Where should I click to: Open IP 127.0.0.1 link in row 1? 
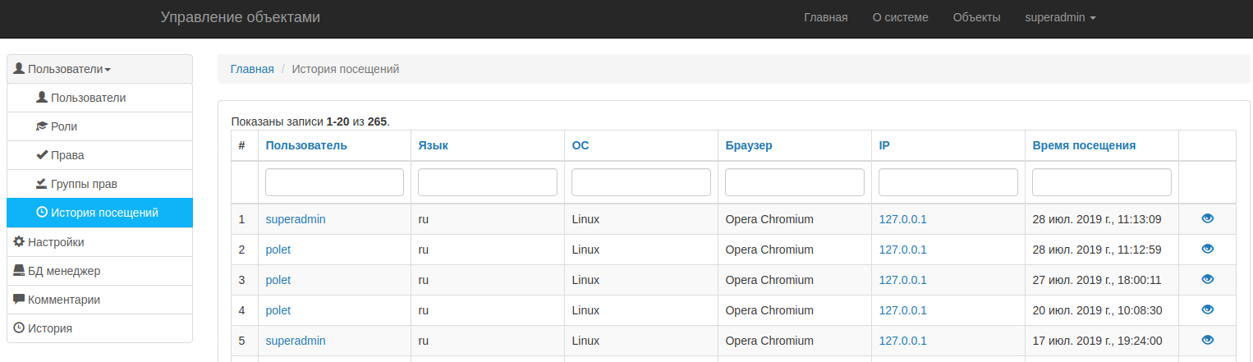tap(902, 219)
